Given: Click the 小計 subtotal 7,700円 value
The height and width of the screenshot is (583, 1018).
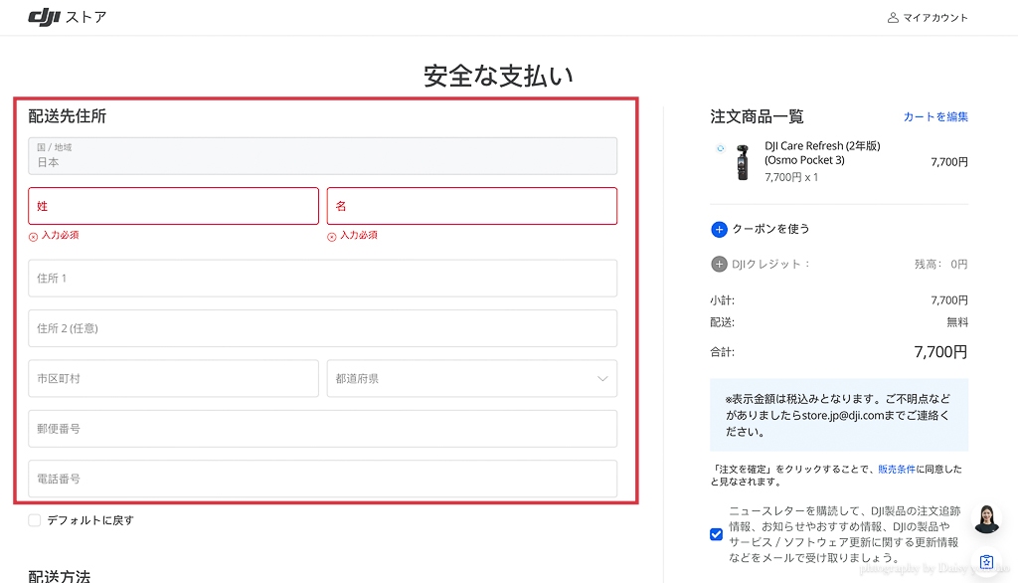Looking at the screenshot, I should click(x=949, y=300).
